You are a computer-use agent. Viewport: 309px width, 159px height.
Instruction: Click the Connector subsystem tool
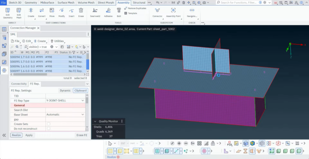157,13
